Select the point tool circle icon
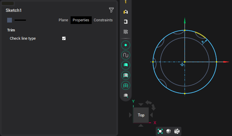The image size is (232, 136). (x=126, y=45)
